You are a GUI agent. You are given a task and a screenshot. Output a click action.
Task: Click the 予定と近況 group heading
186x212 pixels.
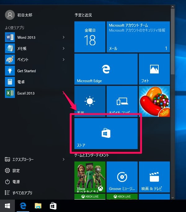coord(83,15)
